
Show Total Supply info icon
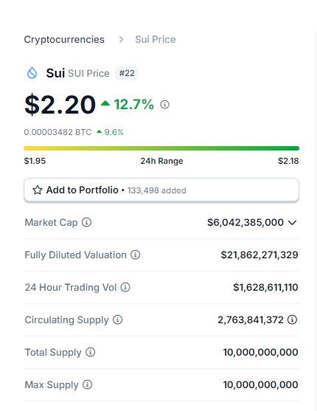point(91,352)
